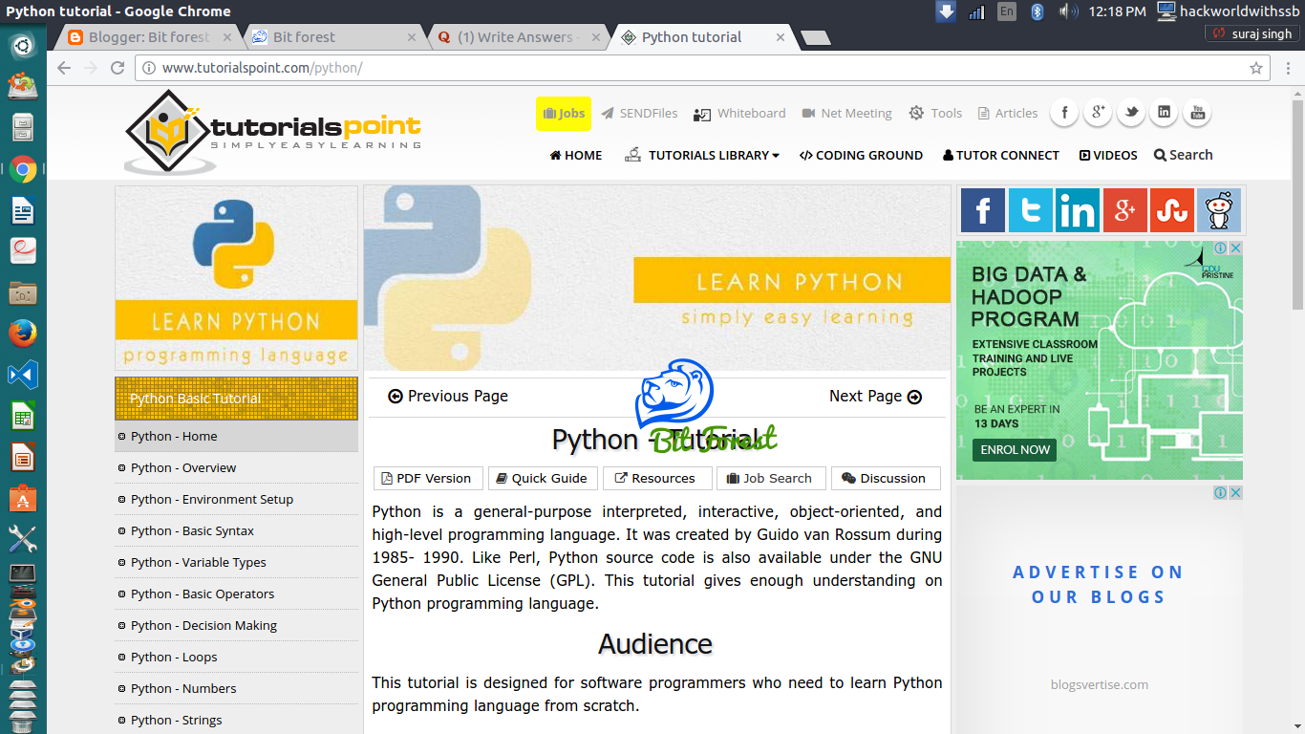
Task: Open Tools link in header
Action: (x=935, y=113)
